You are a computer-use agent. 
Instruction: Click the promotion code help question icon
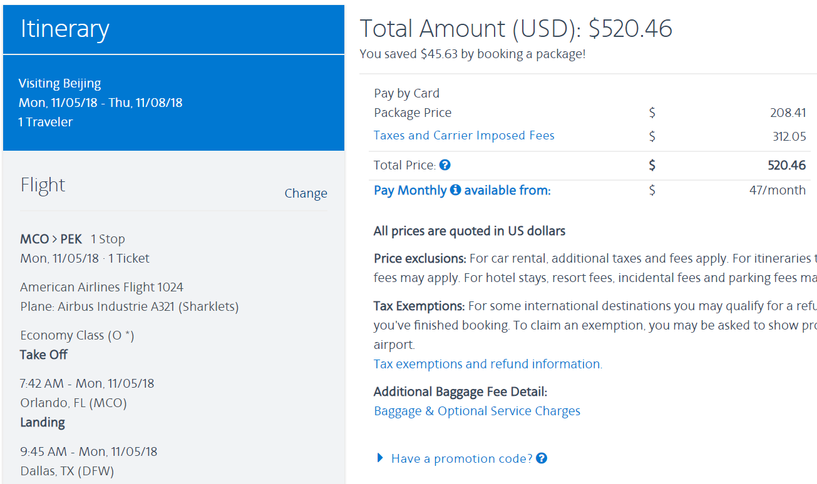point(542,458)
